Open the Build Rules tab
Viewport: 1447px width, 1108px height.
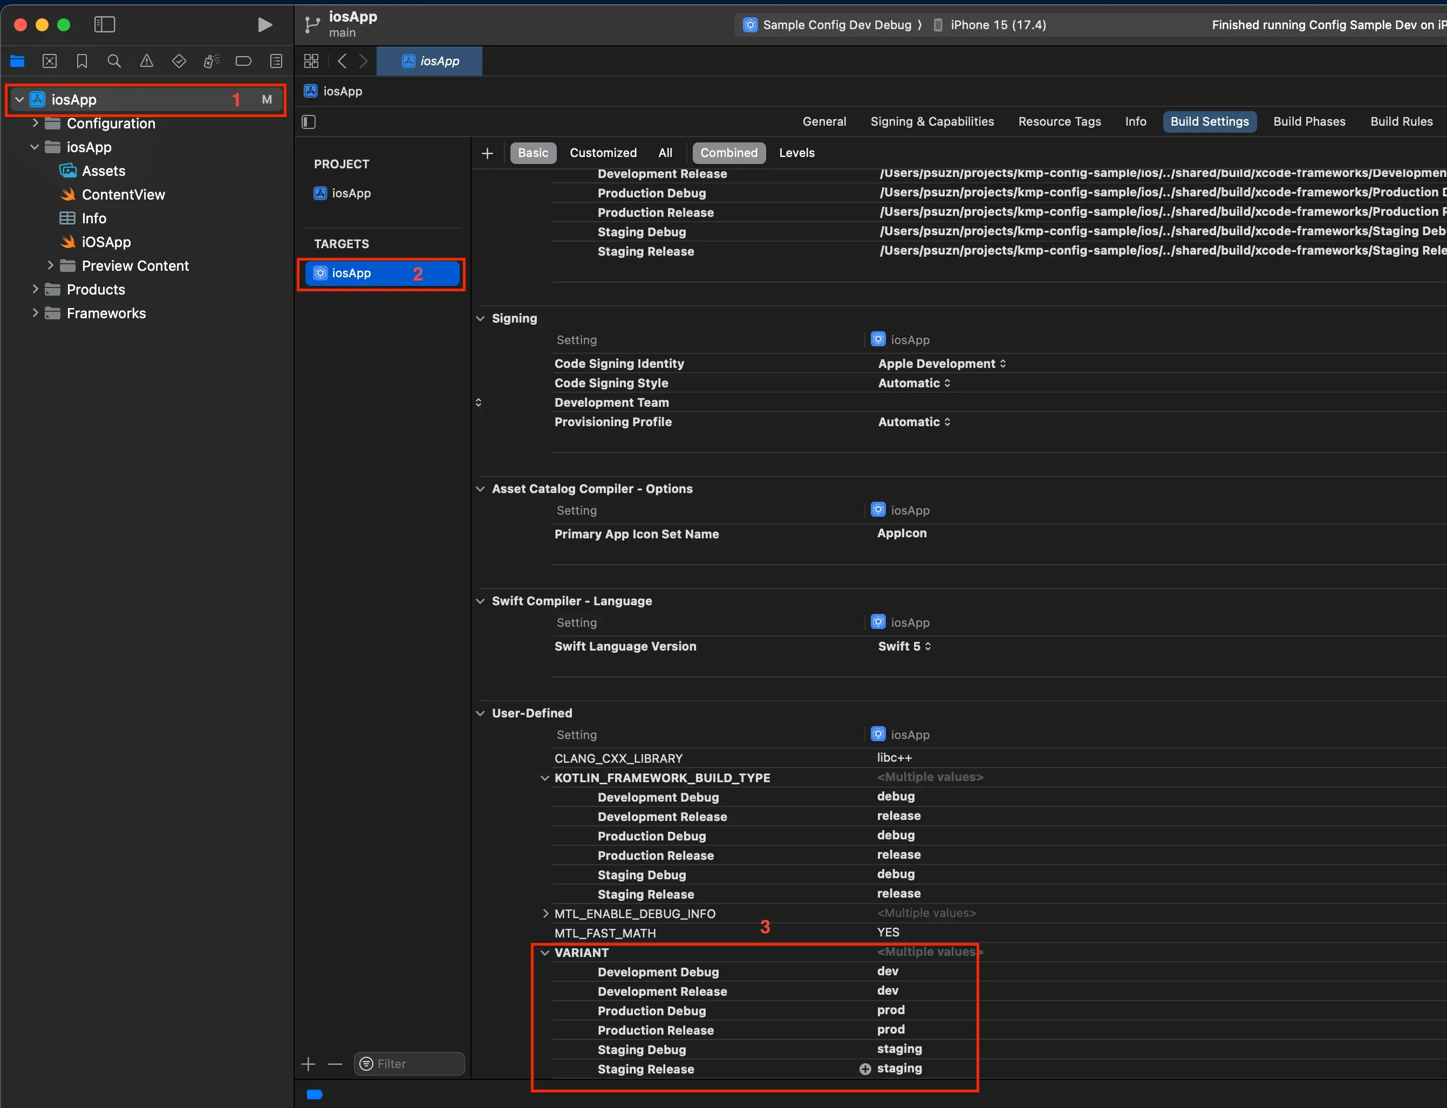[1401, 121]
